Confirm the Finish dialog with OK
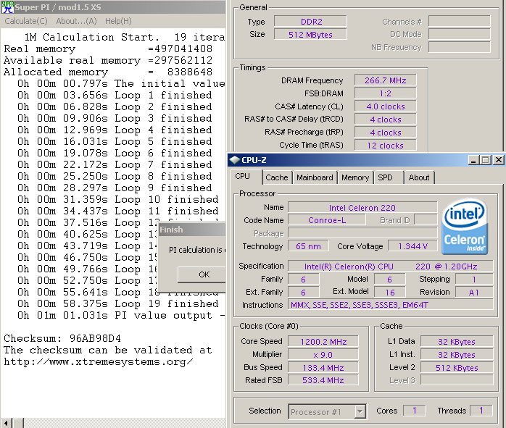This screenshot has width=506, height=428. tap(202, 274)
